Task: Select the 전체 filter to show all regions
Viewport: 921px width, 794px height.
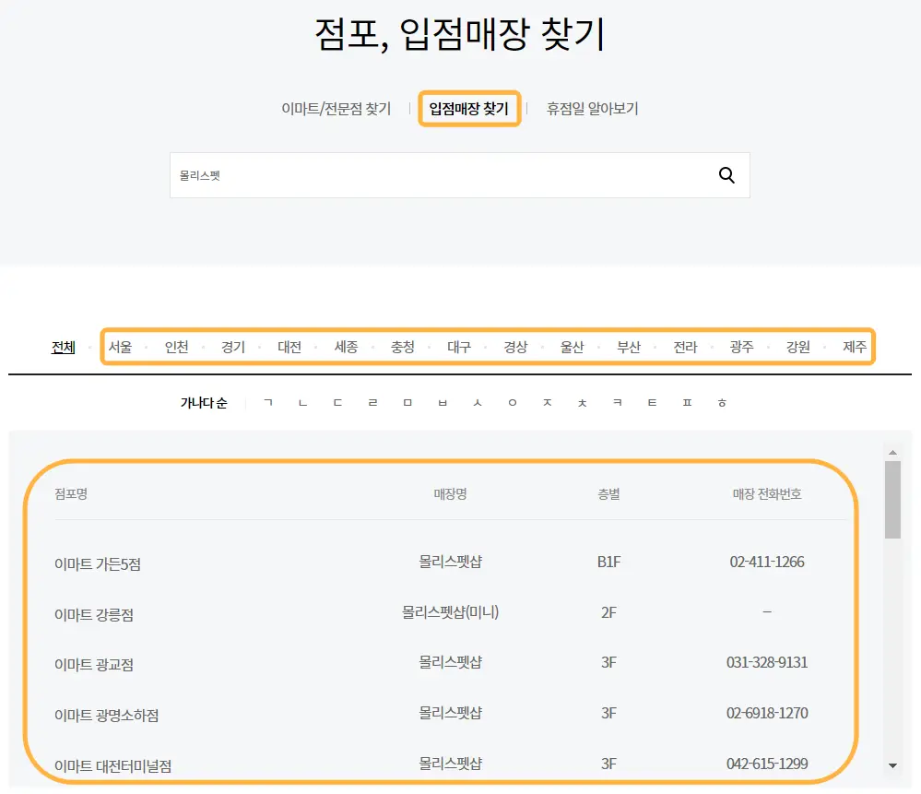Action: click(63, 348)
